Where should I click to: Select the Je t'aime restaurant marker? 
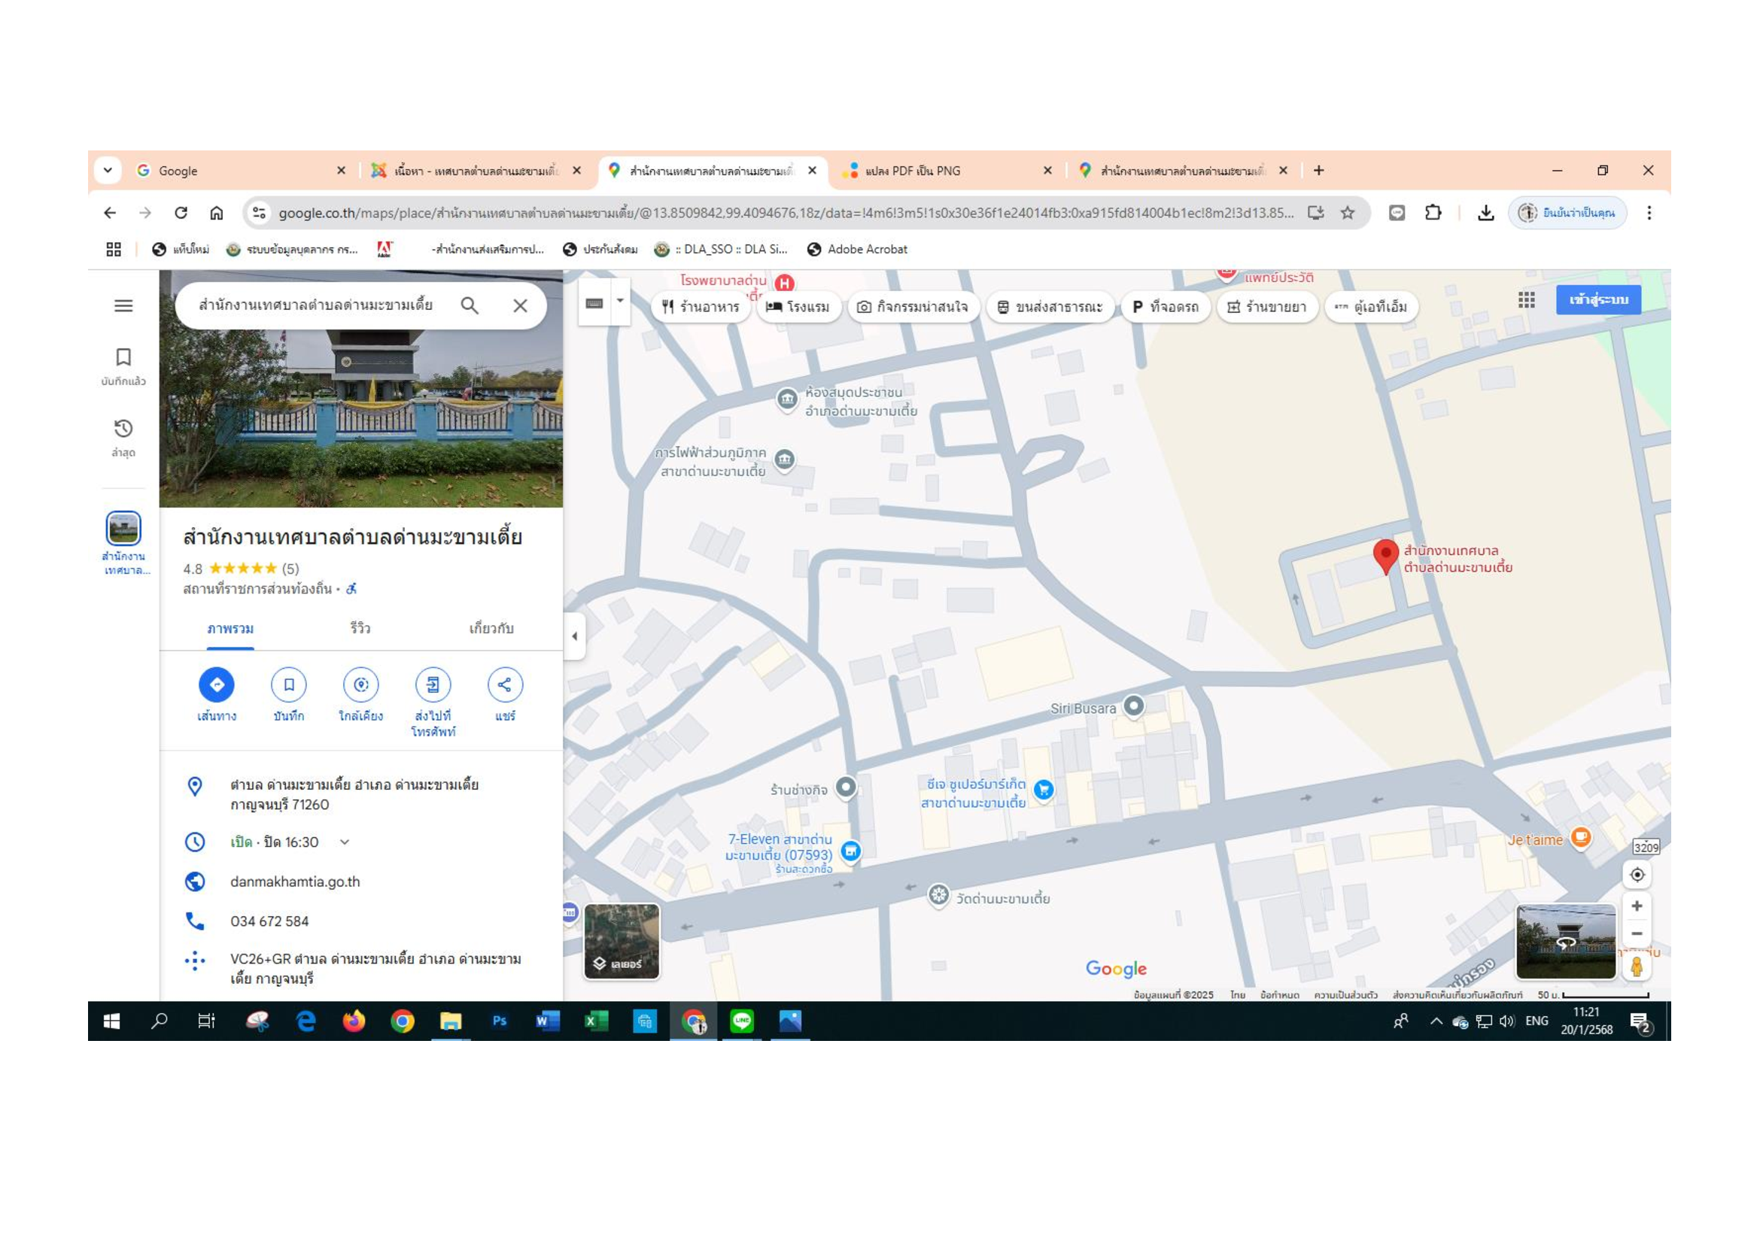(1581, 838)
